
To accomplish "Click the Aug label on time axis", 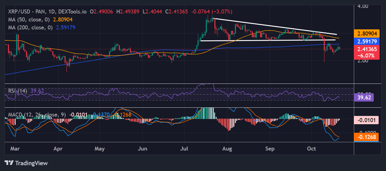I will (x=227, y=149).
